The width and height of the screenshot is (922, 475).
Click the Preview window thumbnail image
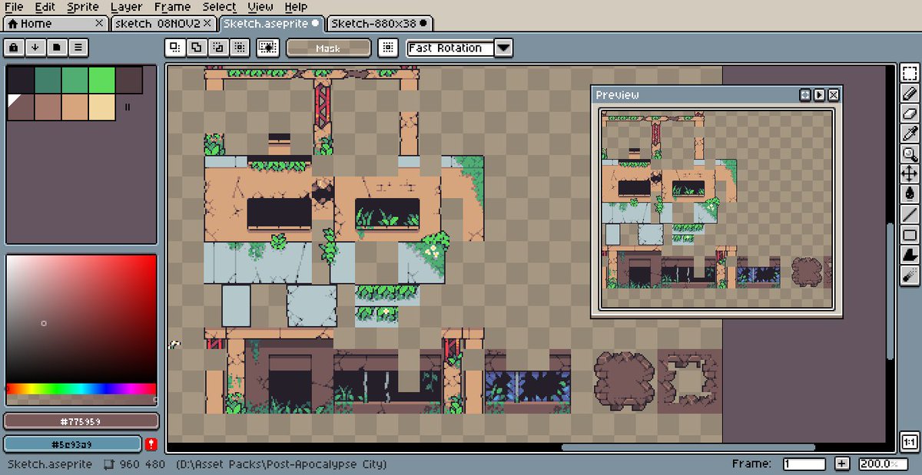tap(716, 209)
